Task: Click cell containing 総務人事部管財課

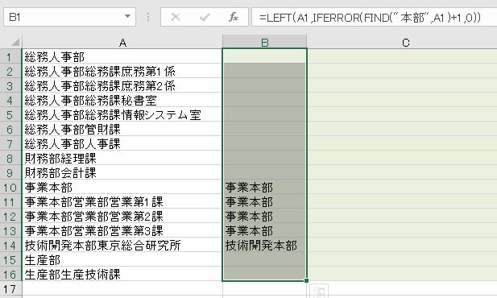Action: (122, 130)
